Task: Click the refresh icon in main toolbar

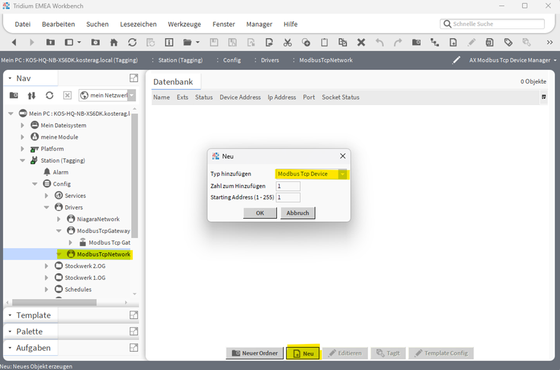Action: (x=132, y=42)
